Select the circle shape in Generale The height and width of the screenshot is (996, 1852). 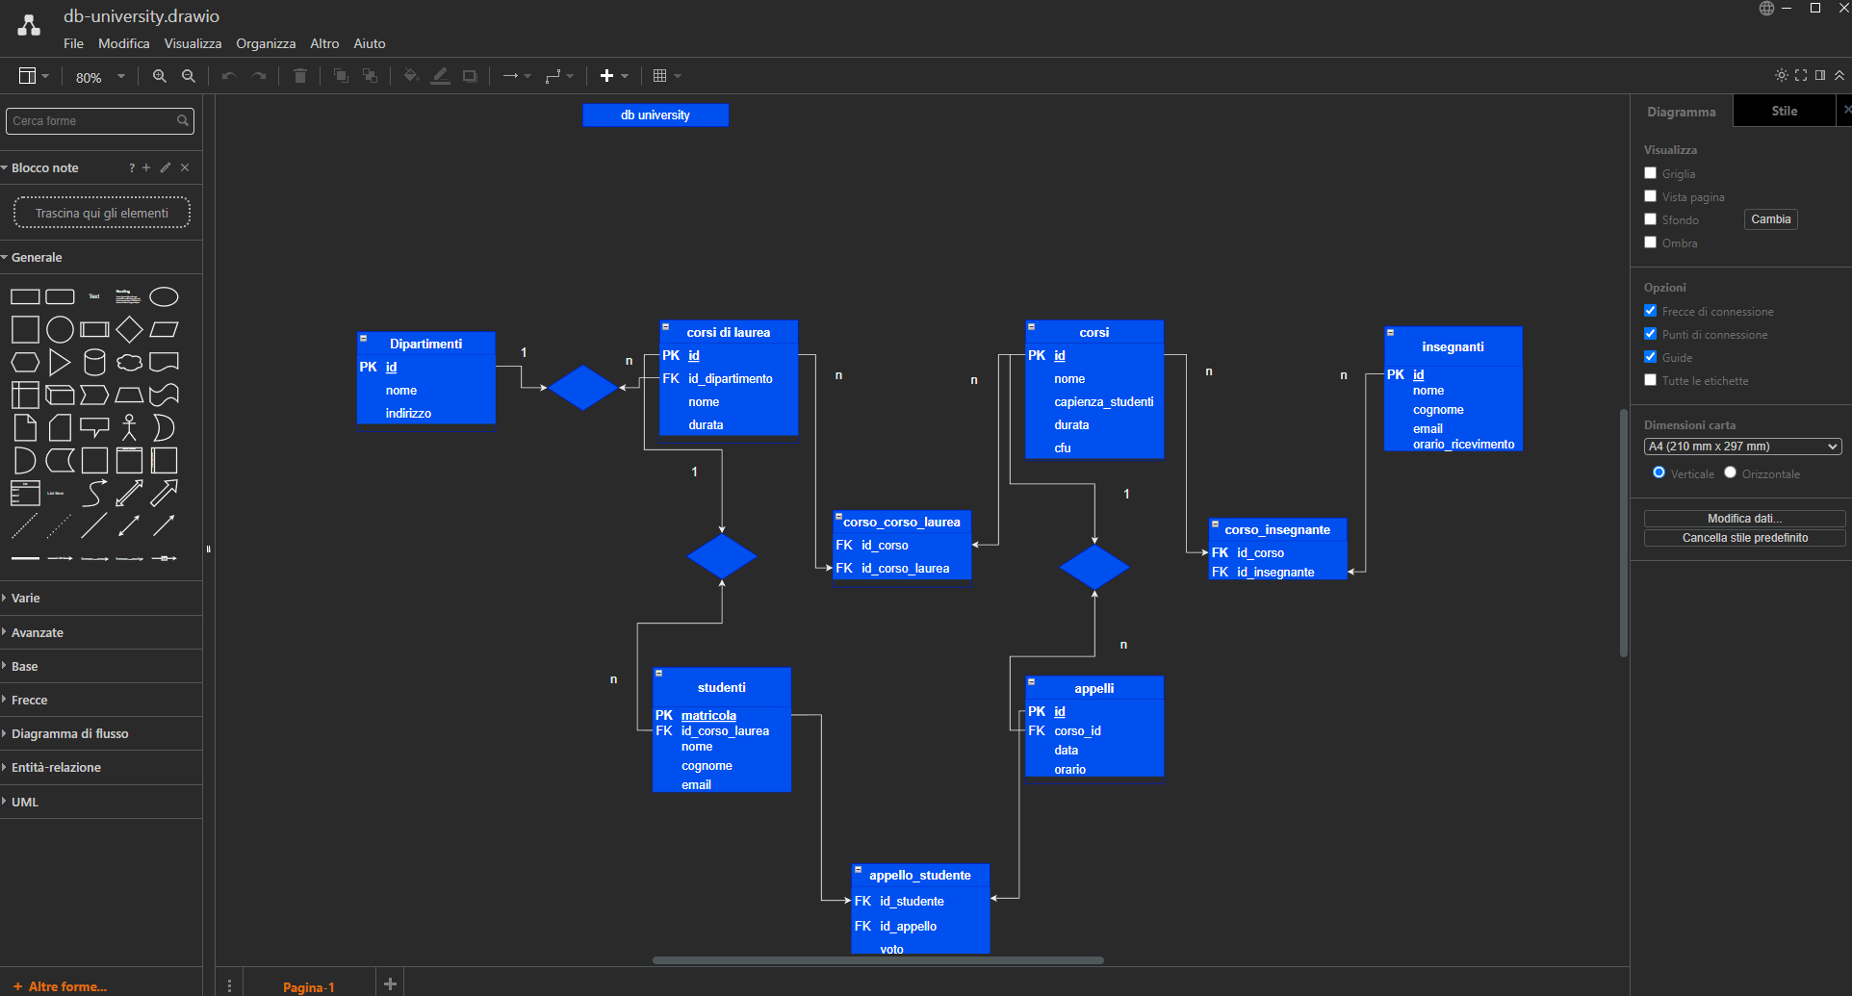60,329
